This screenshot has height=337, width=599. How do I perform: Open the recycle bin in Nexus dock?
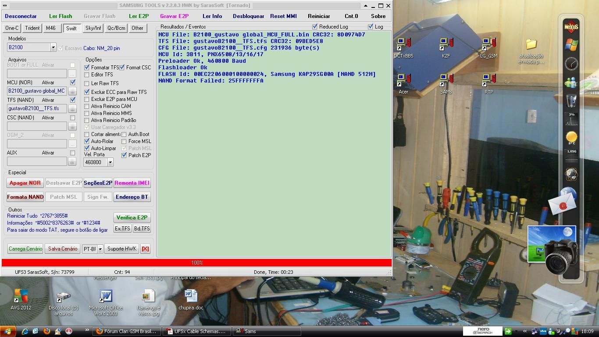tap(571, 100)
